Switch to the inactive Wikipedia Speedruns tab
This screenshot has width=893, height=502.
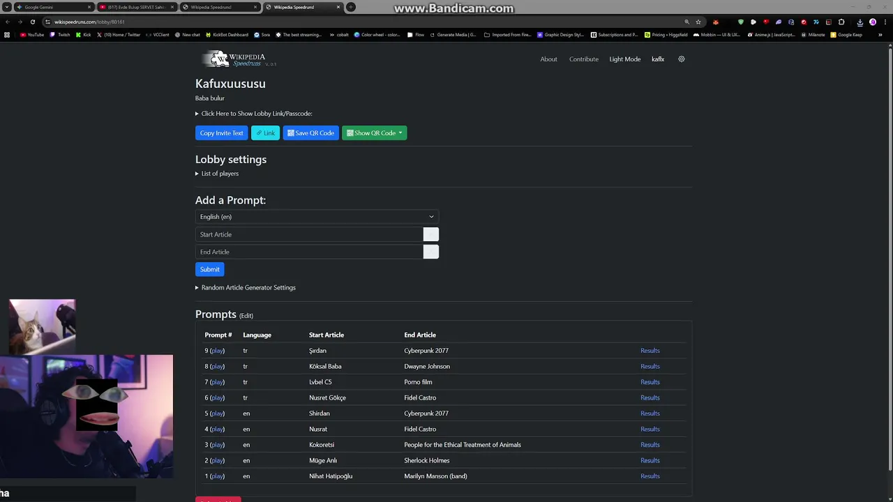219,7
